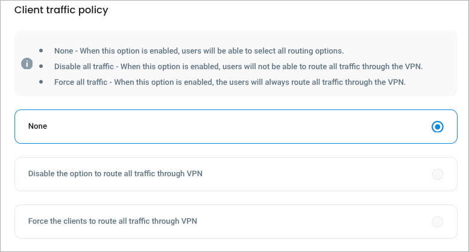The width and height of the screenshot is (469, 252).
Task: Click the None option card
Action: pos(235,127)
